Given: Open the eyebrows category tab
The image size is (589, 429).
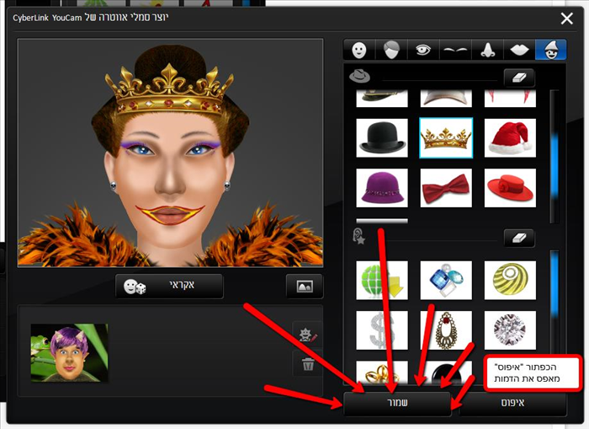Looking at the screenshot, I should coord(455,50).
